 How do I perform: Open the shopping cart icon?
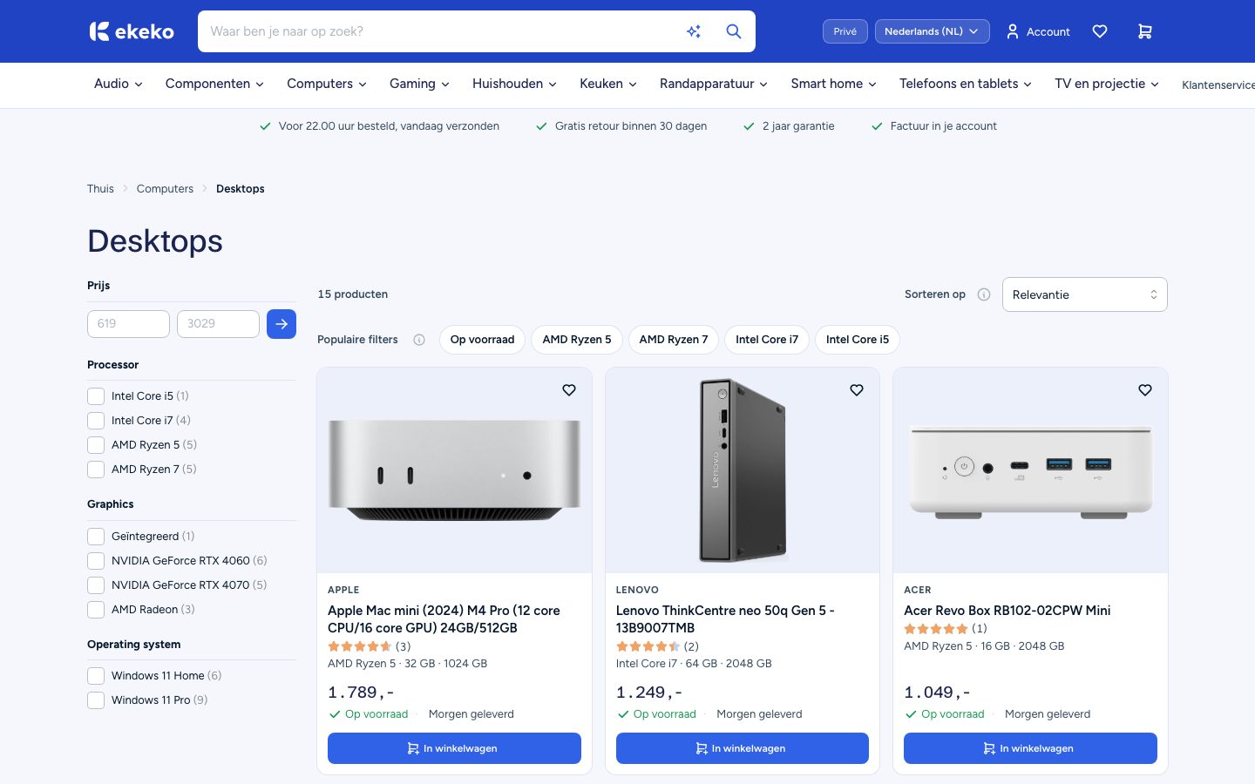pyautogui.click(x=1145, y=31)
